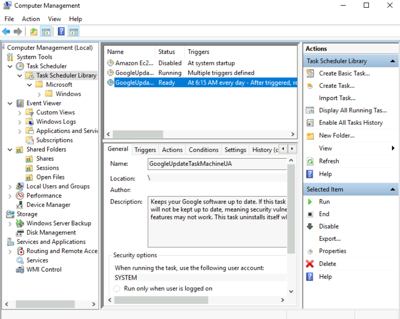Click the task Name input field
The height and width of the screenshot is (319, 400).
coord(217,164)
